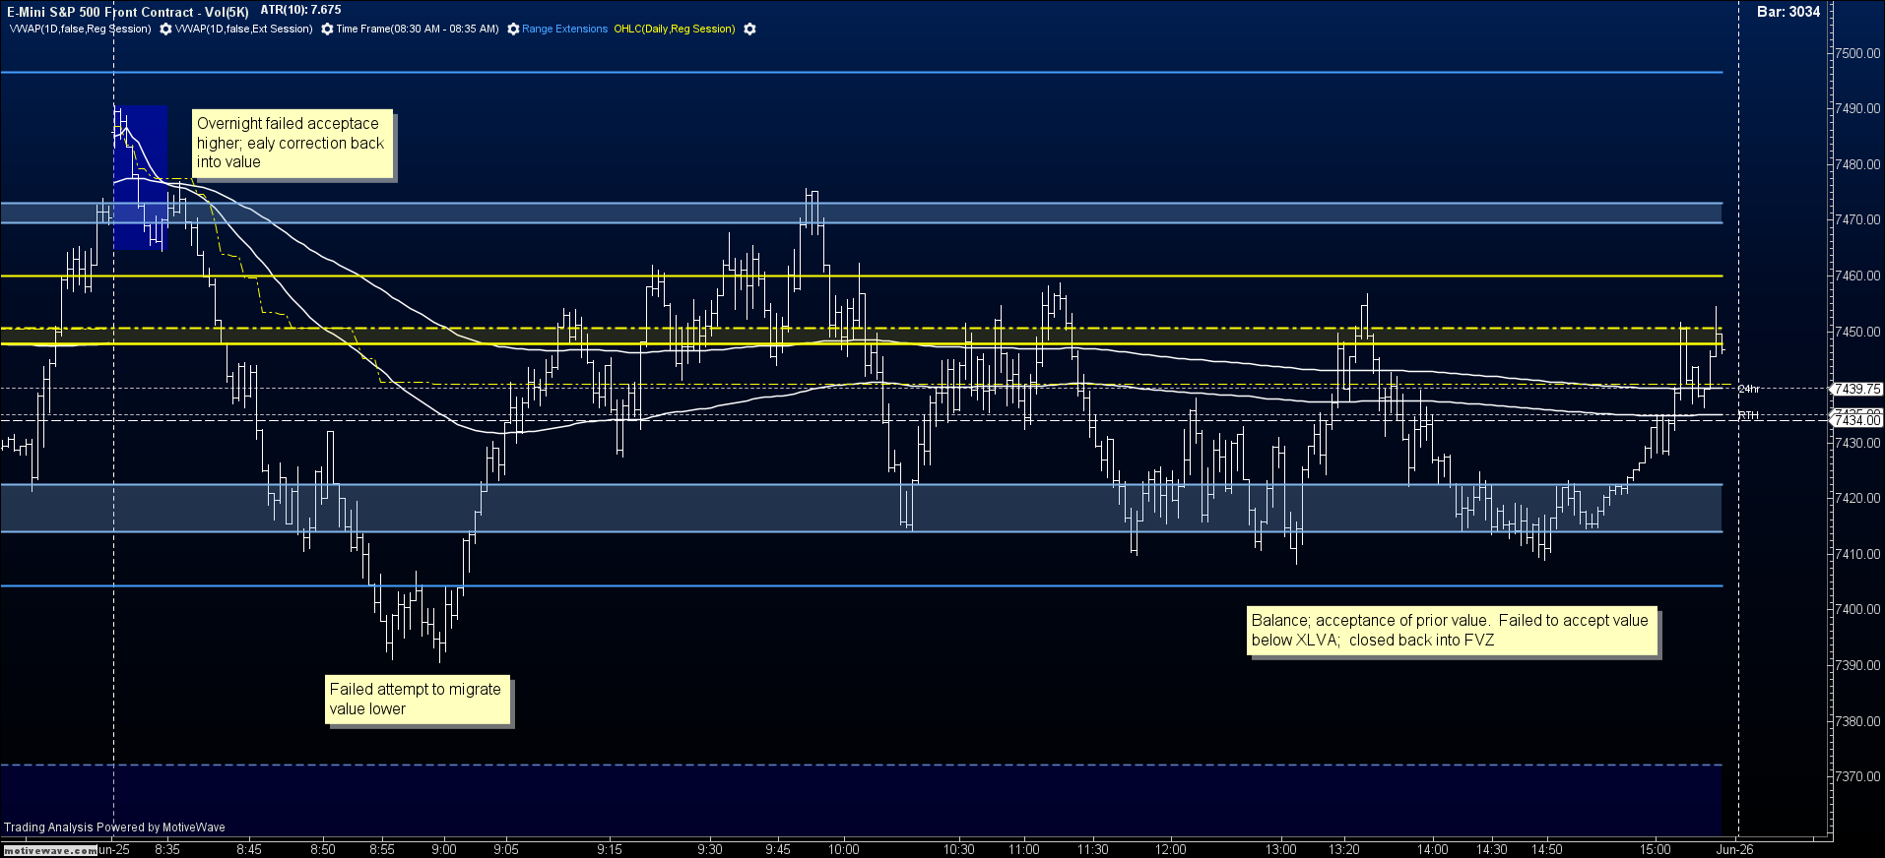Screen dimensions: 1885x858
Task: Click the 7380.00 price axis label
Action: point(1858,721)
